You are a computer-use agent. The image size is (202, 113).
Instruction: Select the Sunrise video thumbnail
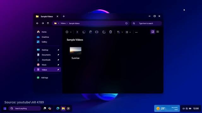(x=75, y=51)
